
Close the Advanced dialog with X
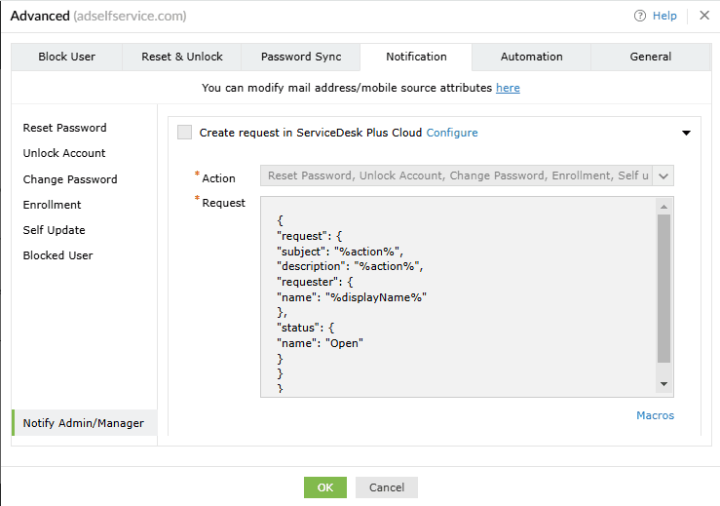(704, 16)
